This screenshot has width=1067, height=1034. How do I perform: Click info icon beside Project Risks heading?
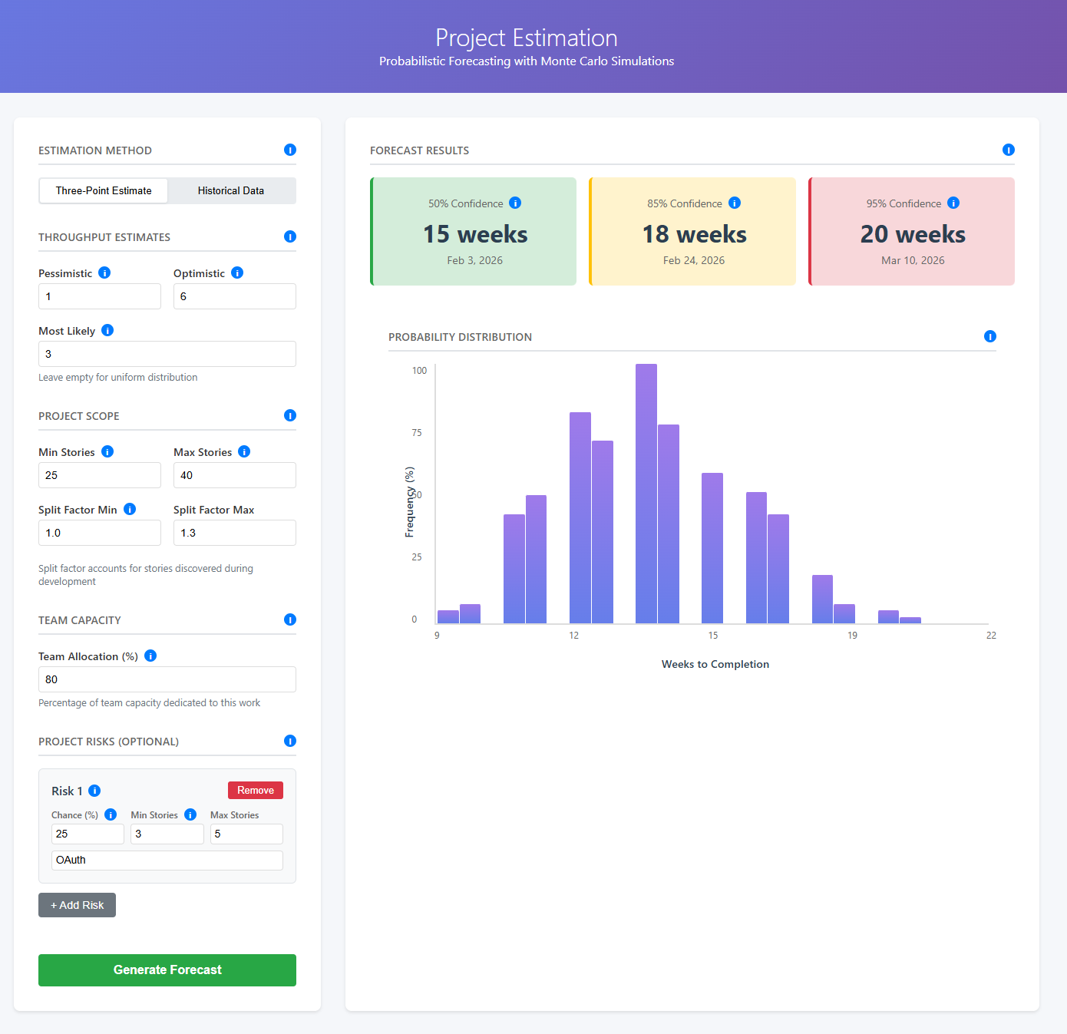290,741
